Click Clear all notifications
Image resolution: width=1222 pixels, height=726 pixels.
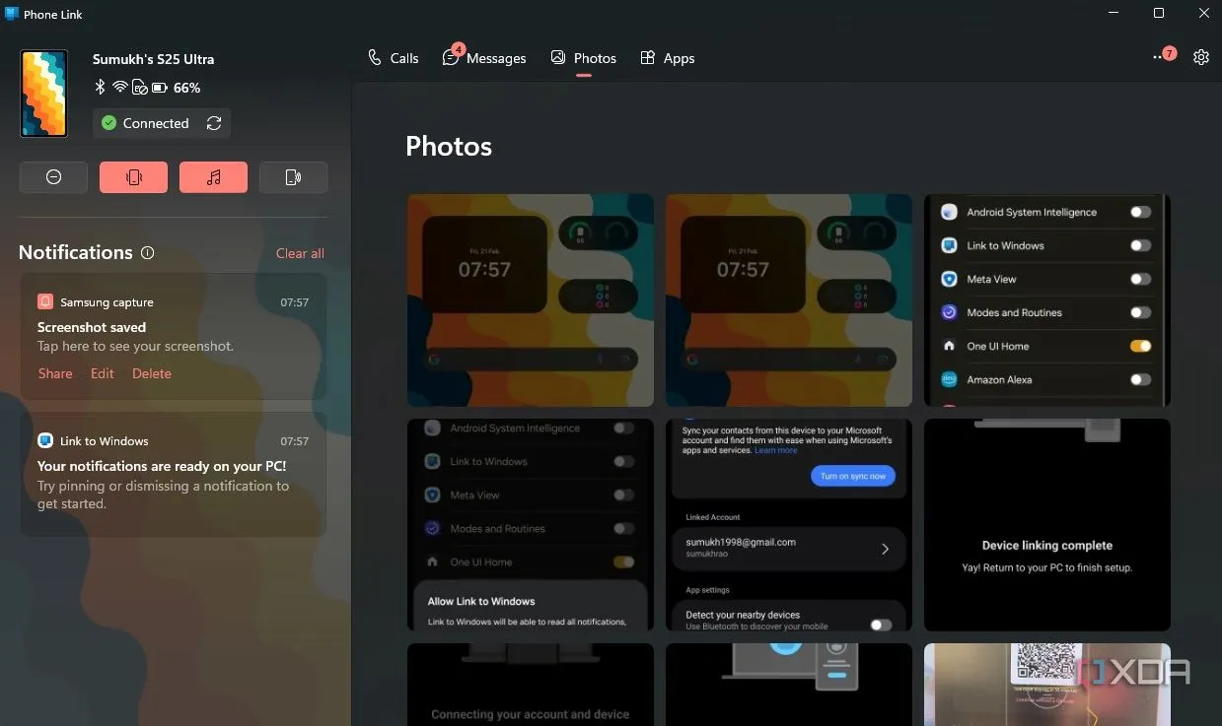pos(300,253)
